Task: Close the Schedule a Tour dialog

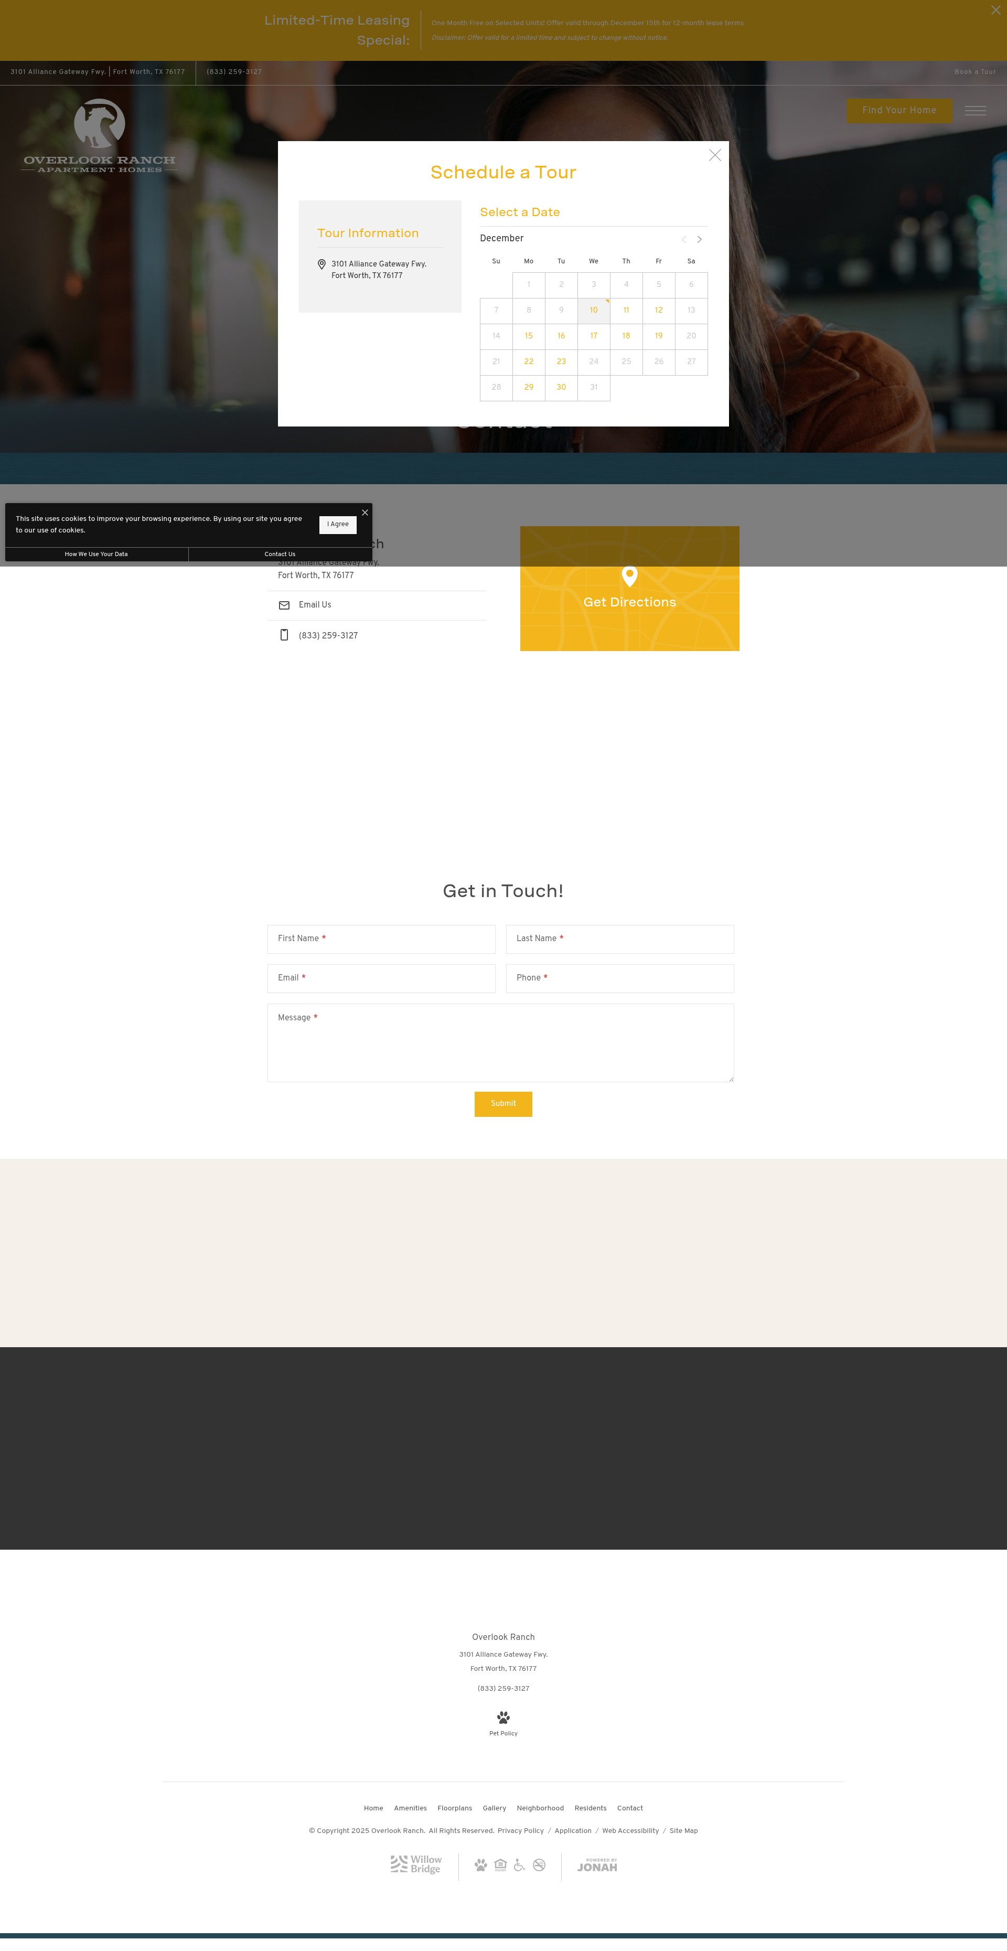Action: tap(715, 155)
